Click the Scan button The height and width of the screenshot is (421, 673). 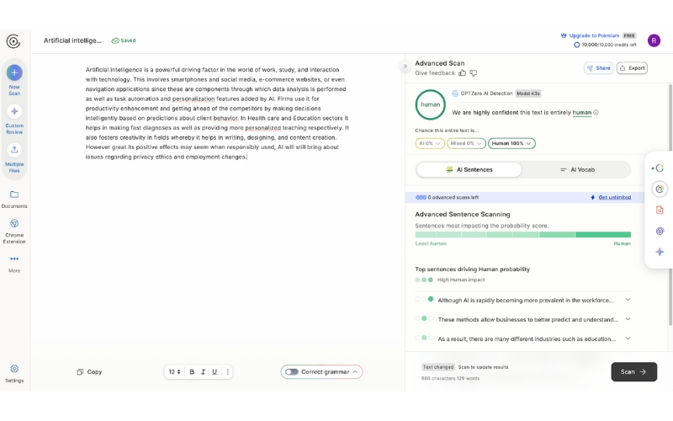634,372
